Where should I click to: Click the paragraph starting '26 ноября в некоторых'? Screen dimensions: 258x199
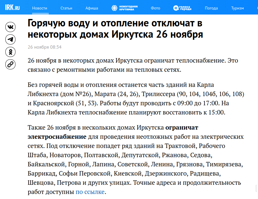[x=133, y=65]
